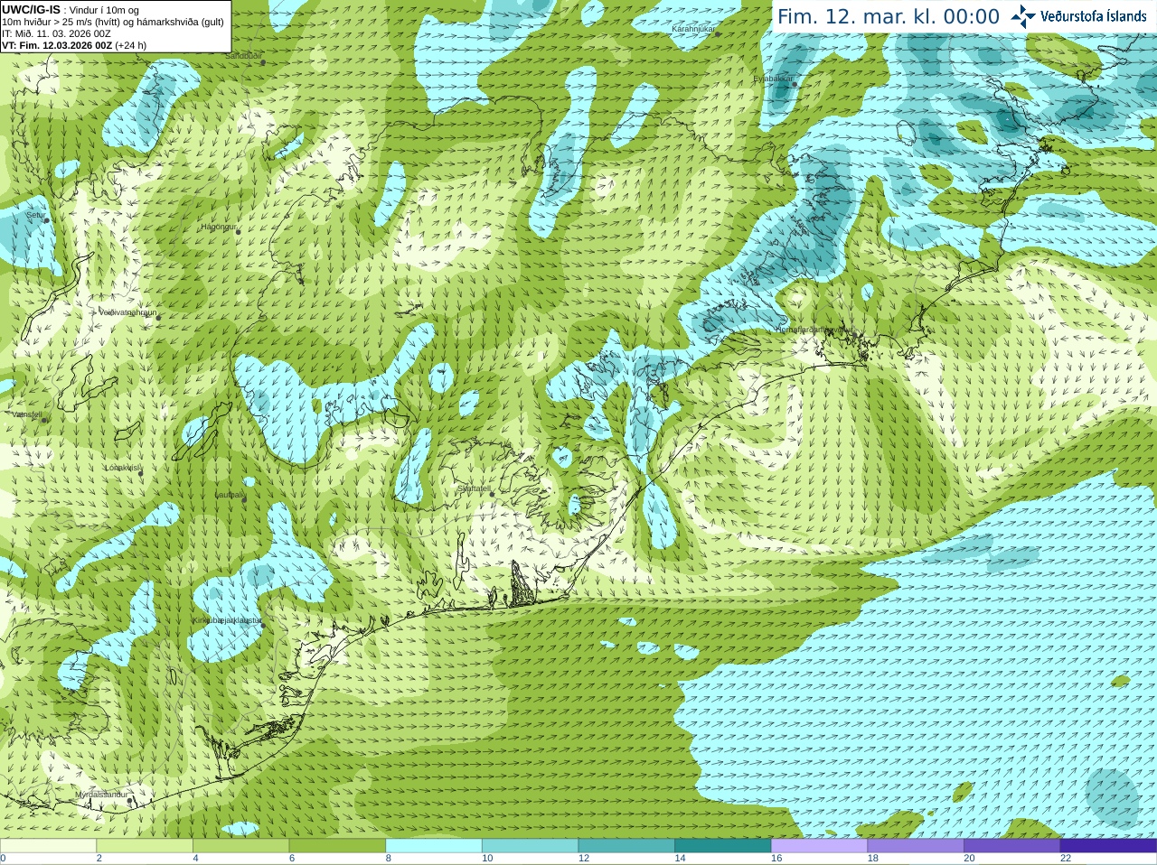Click the 8–10 m/s legend color
The height and width of the screenshot is (865, 1157).
[434, 845]
